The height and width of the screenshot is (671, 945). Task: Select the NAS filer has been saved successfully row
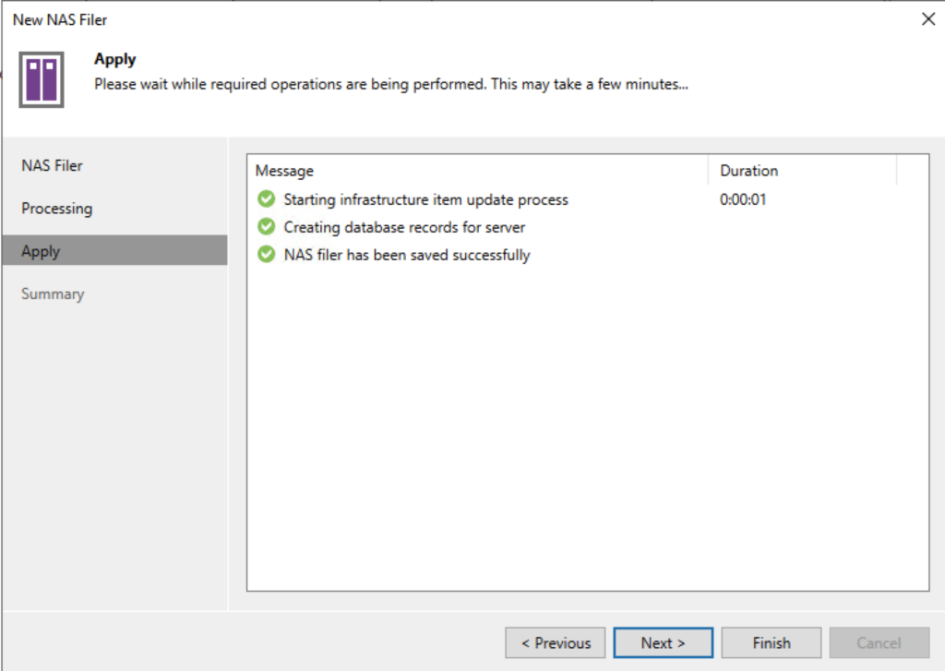tap(406, 255)
